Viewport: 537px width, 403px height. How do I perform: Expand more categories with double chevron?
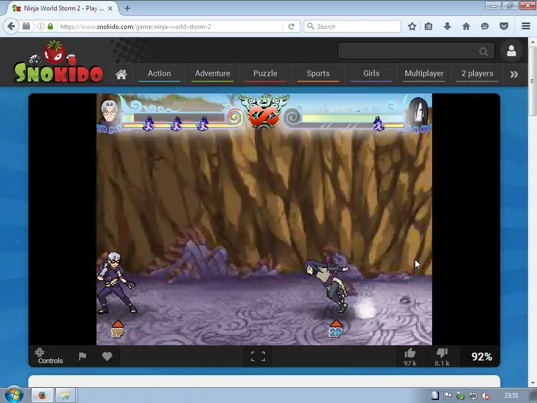click(514, 75)
